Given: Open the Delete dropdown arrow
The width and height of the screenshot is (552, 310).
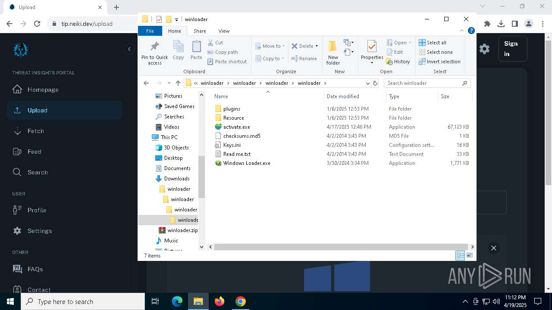Looking at the screenshot, I should pyautogui.click(x=317, y=46).
